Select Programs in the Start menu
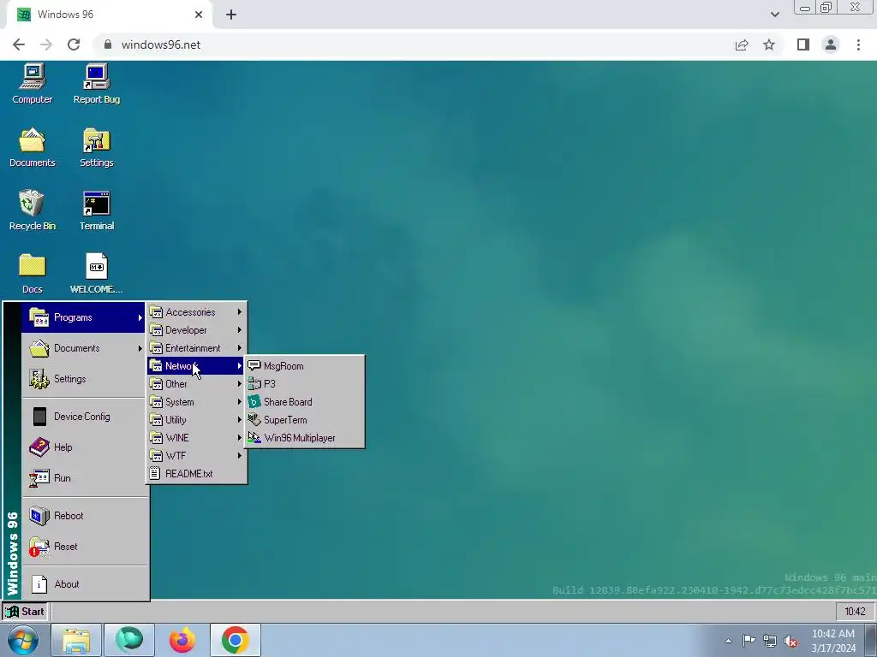This screenshot has width=877, height=657. 83,317
